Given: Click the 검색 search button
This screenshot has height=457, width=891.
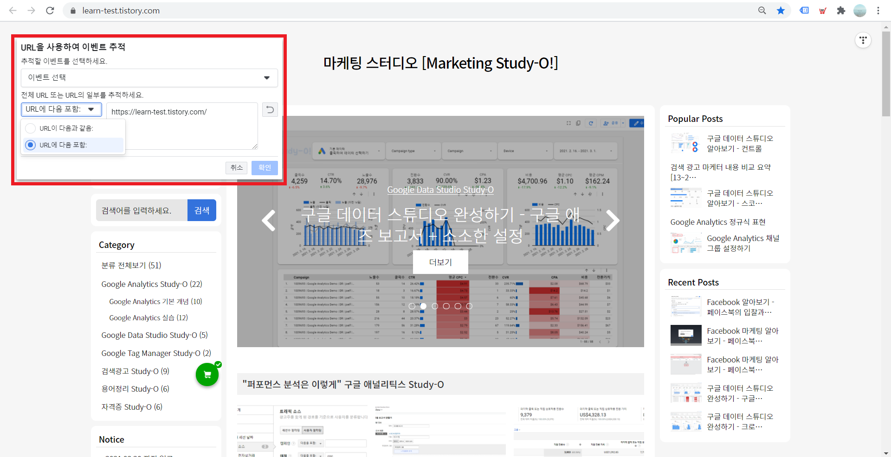Looking at the screenshot, I should pos(202,210).
